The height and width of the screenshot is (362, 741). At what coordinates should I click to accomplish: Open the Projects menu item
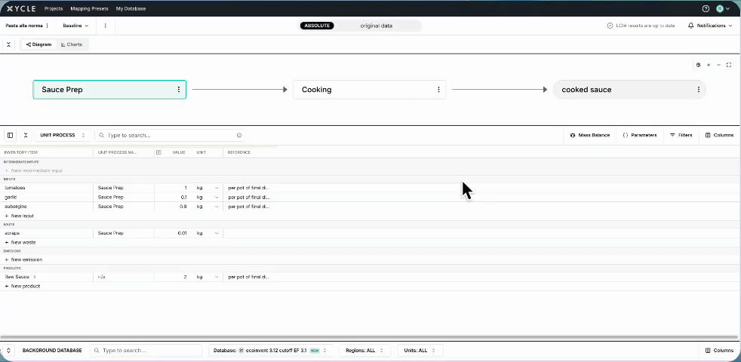[54, 8]
